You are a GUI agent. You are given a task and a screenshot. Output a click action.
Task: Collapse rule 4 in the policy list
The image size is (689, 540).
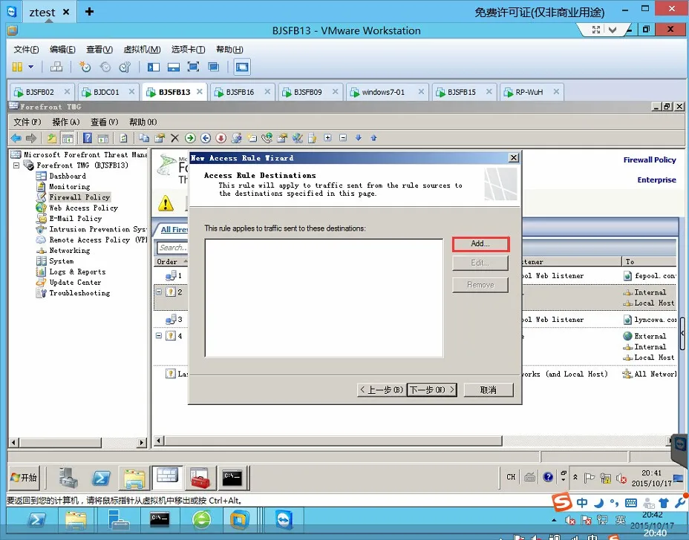(x=159, y=335)
